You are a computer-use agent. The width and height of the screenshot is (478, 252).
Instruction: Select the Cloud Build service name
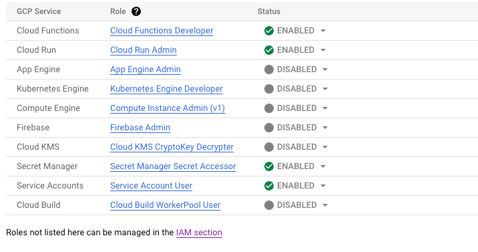pos(39,205)
